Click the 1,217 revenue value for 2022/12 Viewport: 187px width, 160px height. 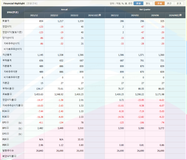point(60,21)
